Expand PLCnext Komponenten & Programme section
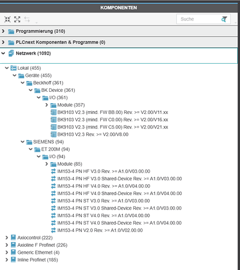 coord(3,42)
